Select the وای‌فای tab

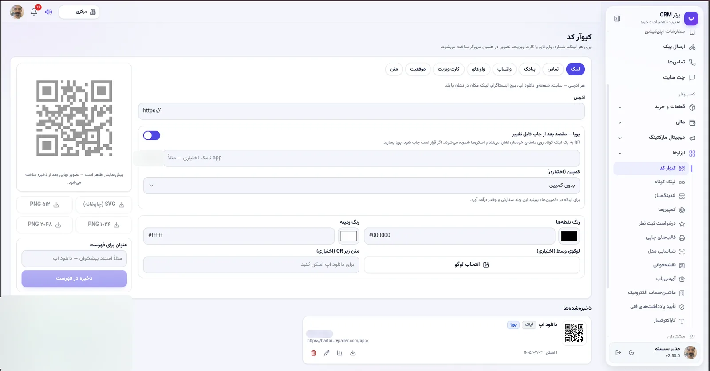pyautogui.click(x=478, y=69)
